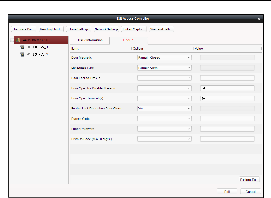Select the 44-19-b6-ff-17-90 controller row

(41, 40)
